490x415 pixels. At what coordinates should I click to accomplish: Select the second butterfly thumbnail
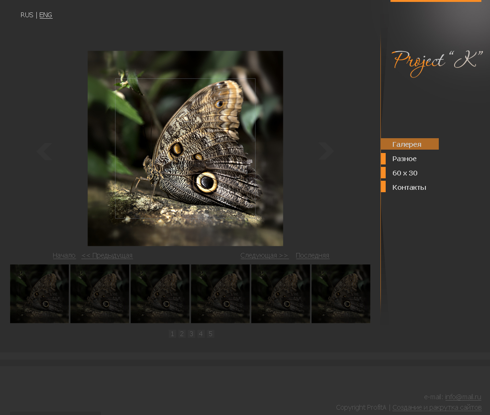coord(100,294)
